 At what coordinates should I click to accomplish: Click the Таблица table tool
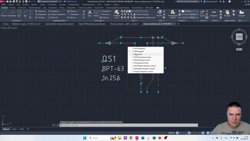[x=104, y=17]
